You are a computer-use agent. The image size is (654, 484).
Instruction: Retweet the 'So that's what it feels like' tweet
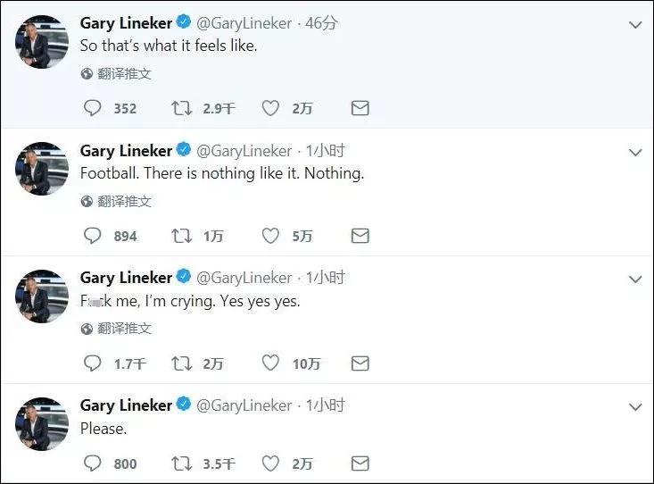pyautogui.click(x=181, y=108)
